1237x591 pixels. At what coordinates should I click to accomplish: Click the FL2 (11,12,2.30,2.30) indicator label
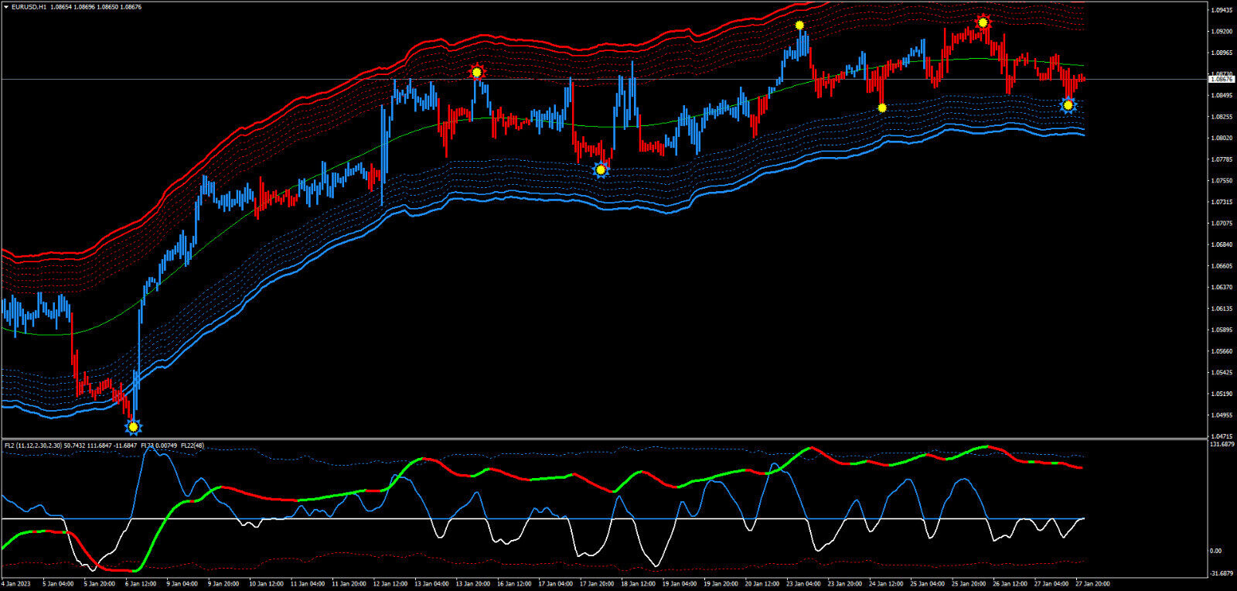point(32,446)
